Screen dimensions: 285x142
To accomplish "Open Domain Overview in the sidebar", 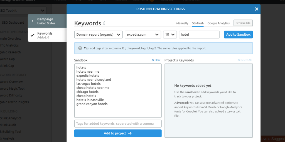I will click(x=11, y=38).
